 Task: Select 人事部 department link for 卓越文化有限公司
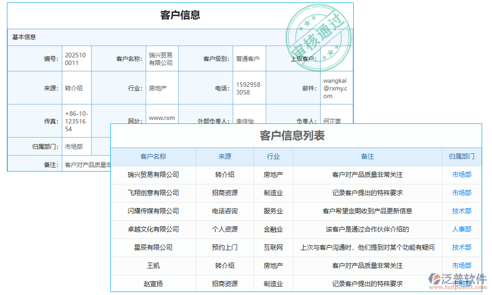(461, 229)
